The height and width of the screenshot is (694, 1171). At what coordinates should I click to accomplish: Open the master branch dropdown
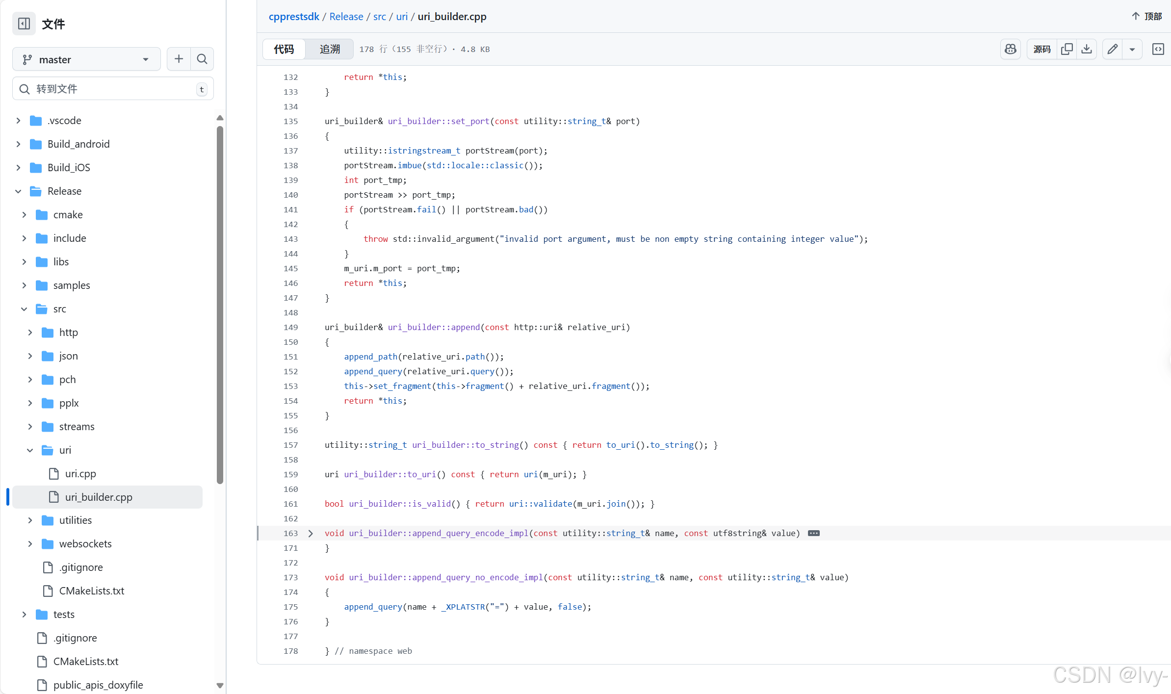86,59
